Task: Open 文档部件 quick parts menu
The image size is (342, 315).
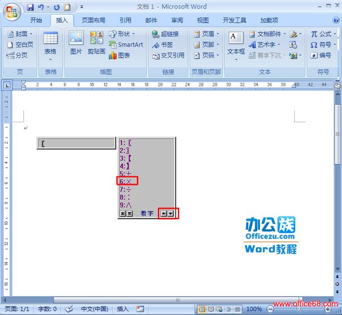Action: pos(267,34)
